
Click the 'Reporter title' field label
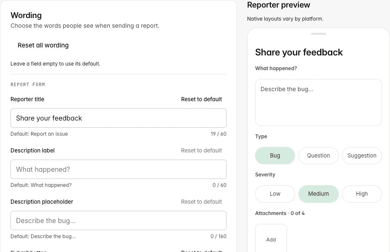pos(27,99)
